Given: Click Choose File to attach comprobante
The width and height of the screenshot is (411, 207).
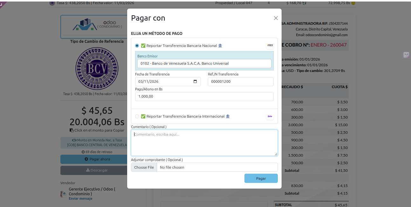Looking at the screenshot, I should coord(144,167).
